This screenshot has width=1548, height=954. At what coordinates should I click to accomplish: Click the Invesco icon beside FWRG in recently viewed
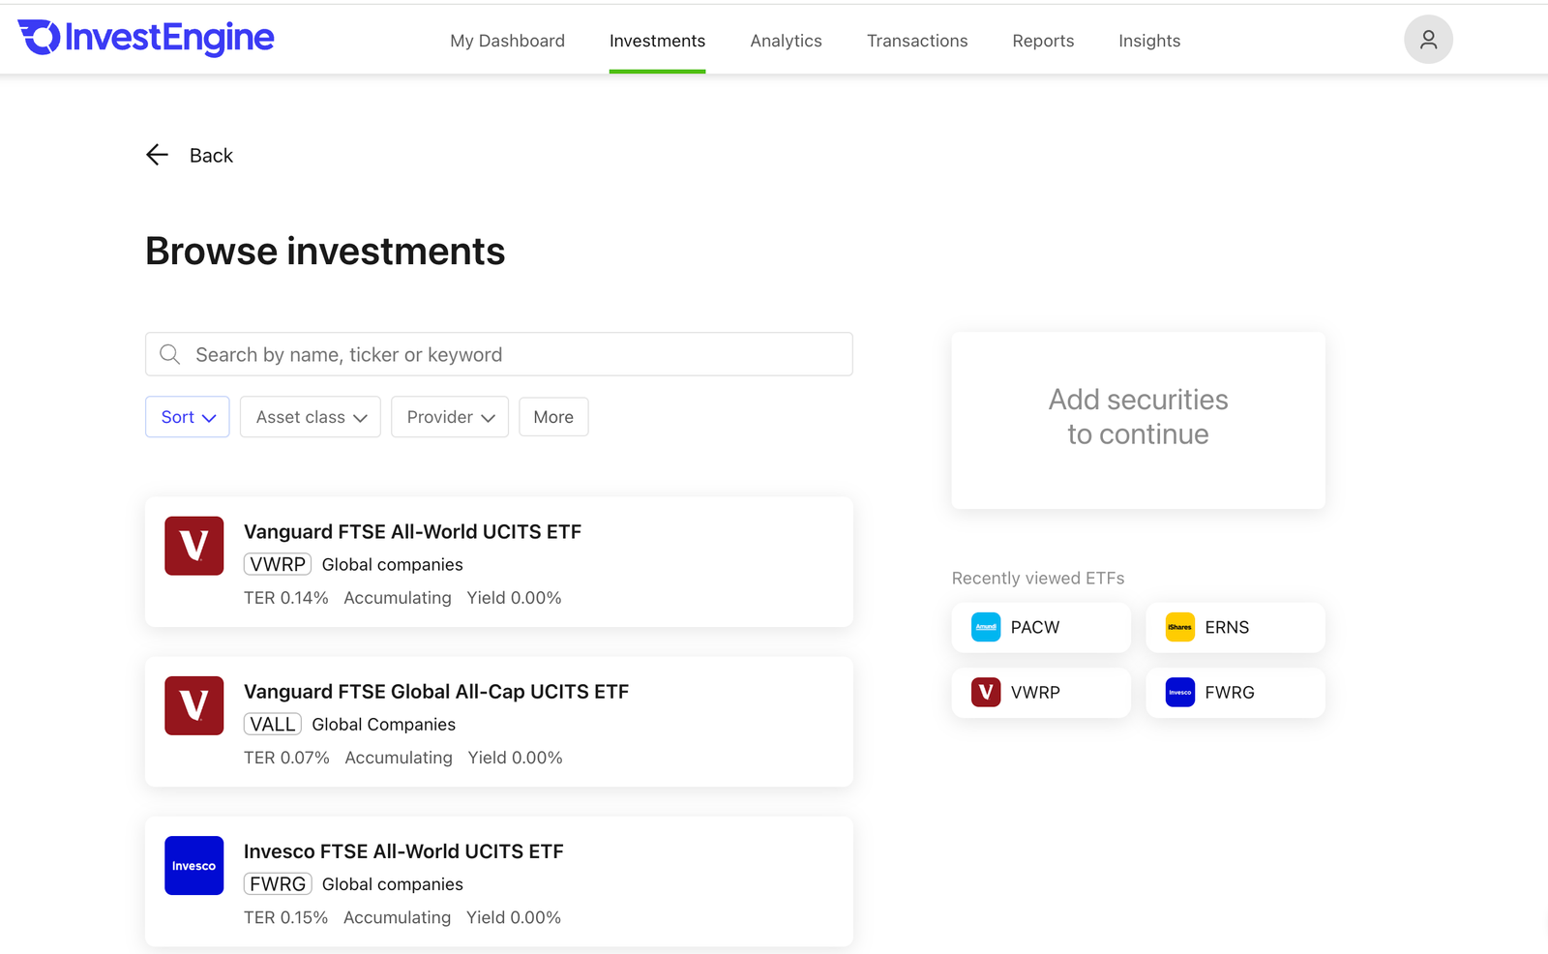[x=1180, y=692]
